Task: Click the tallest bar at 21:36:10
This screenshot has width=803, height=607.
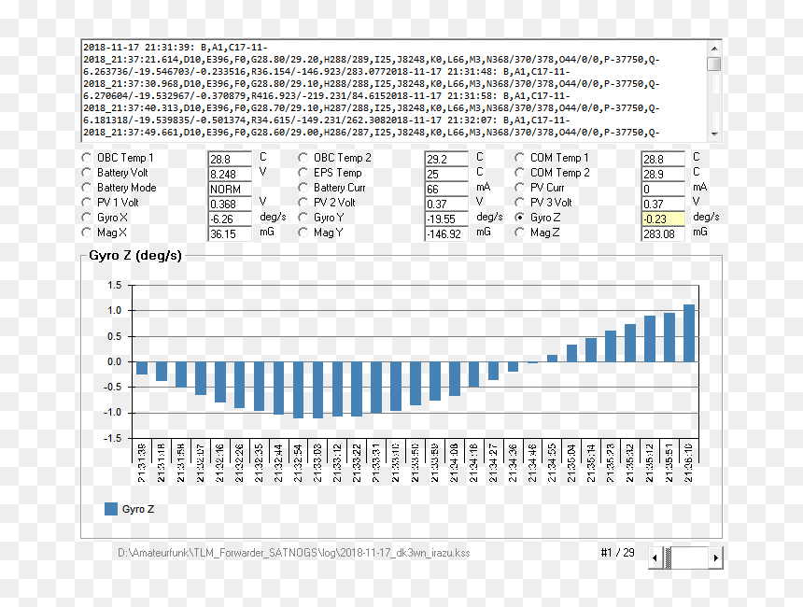Action: 689,333
